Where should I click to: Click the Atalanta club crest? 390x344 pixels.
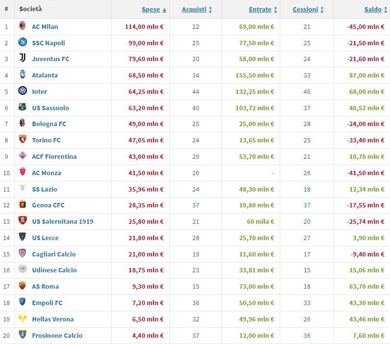22,75
